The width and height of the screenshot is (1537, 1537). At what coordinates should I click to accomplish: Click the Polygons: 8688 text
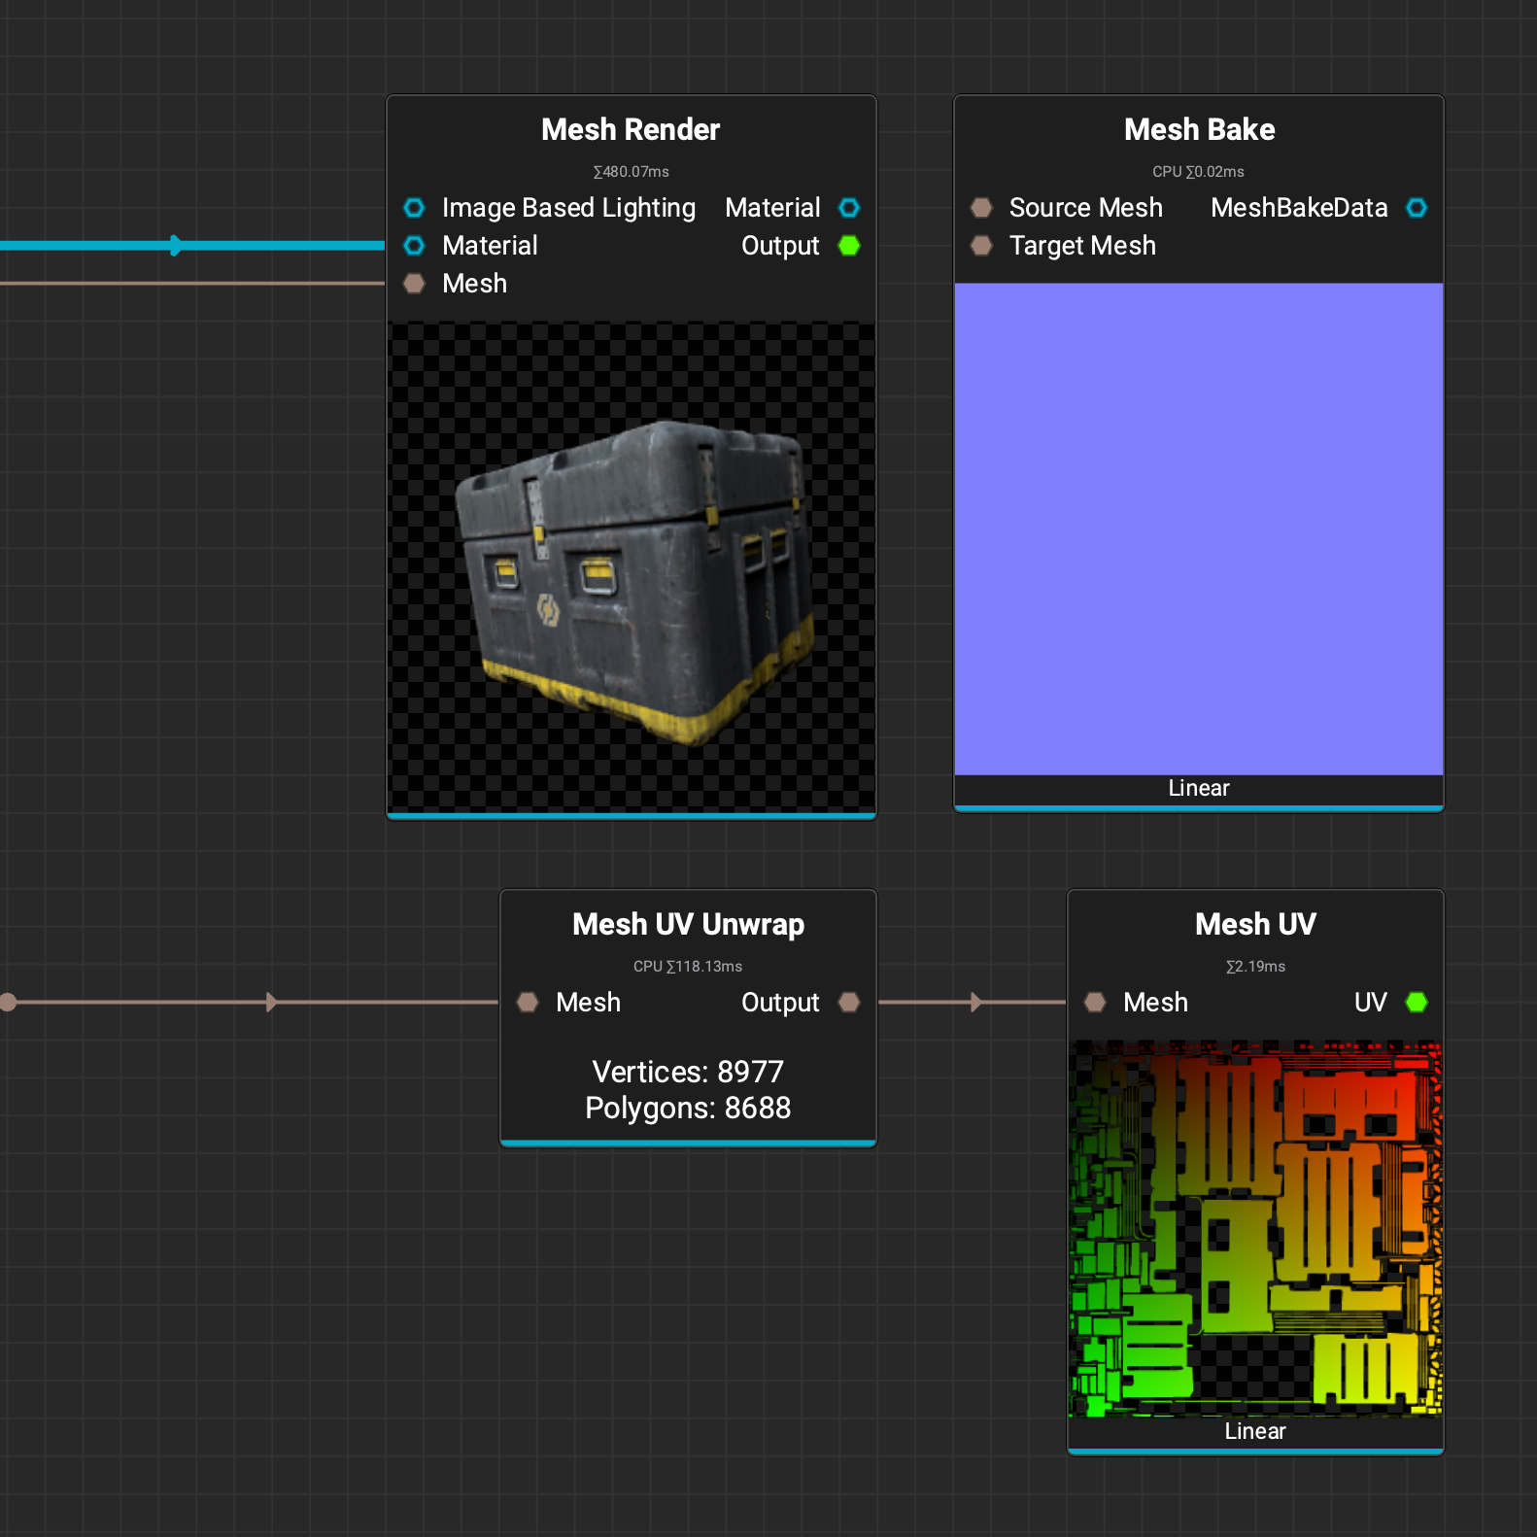click(x=688, y=1108)
